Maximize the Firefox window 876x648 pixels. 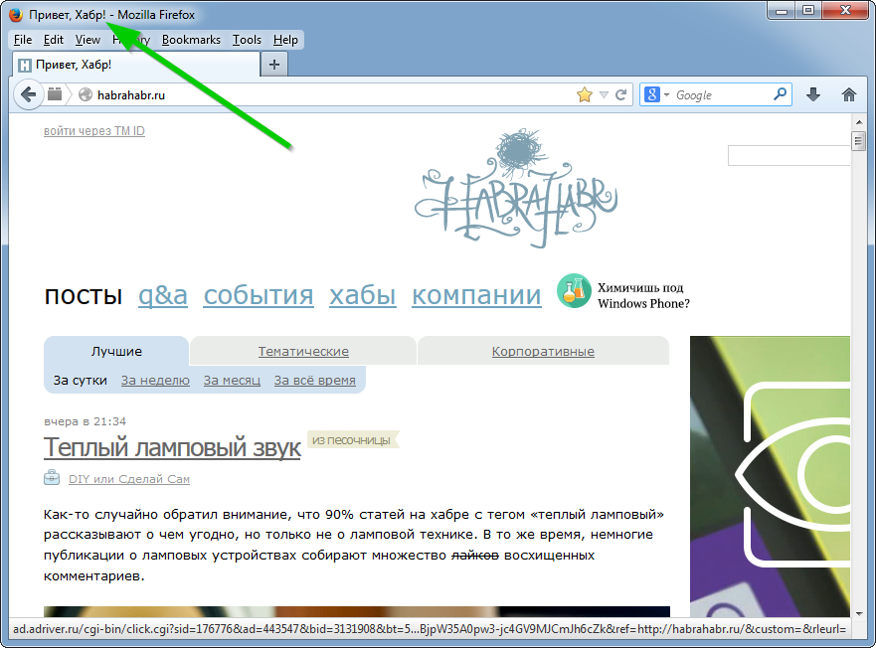coord(808,11)
